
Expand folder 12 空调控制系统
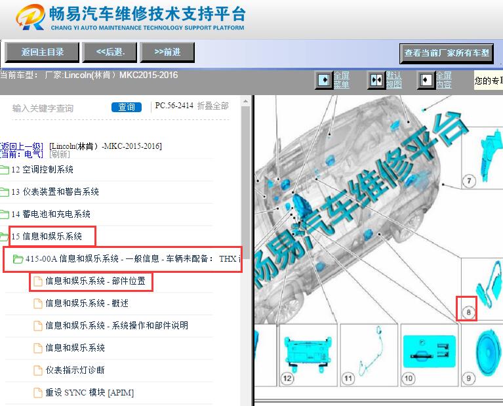point(42,169)
